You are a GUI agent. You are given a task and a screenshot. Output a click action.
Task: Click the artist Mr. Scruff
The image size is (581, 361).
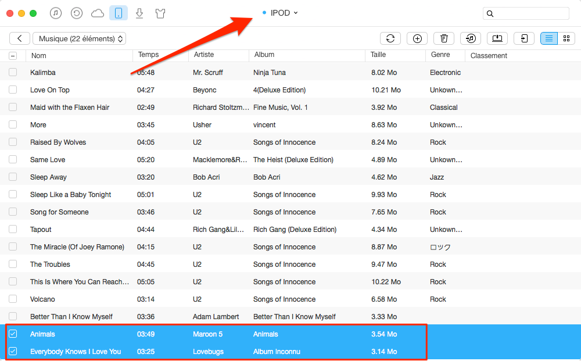(x=208, y=72)
